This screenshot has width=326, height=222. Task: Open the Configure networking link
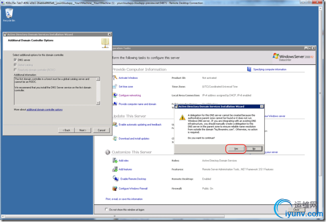(130, 95)
